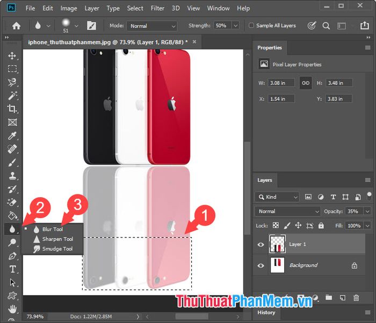This screenshot has height=323, width=376.
Task: Hide Layer 1 visibility eye
Action: pyautogui.click(x=261, y=245)
